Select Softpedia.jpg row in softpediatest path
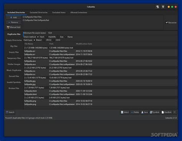Image resolution: width=182 pixels, height=141 pixels. click(101, 84)
